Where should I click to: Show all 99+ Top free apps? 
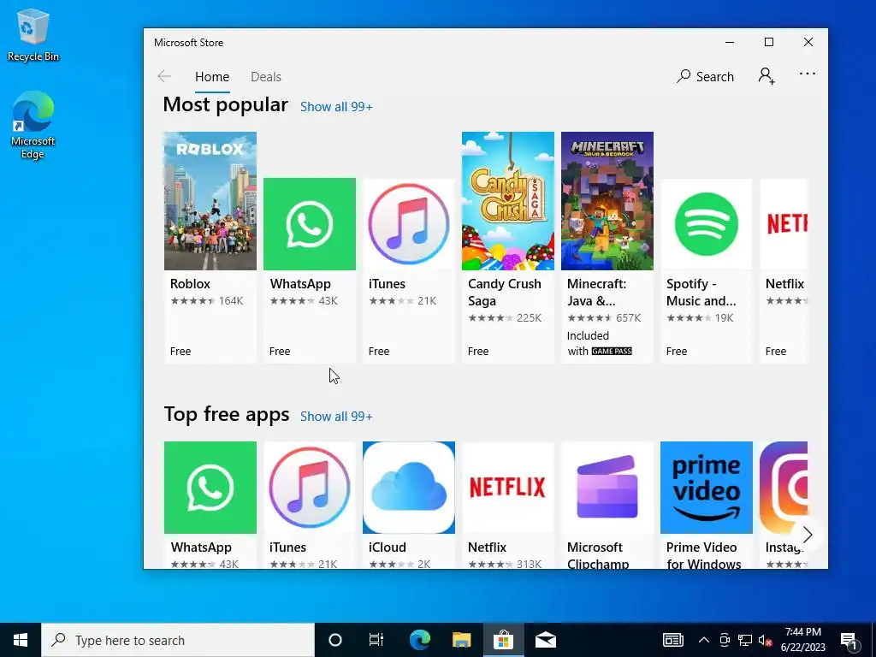tap(336, 417)
